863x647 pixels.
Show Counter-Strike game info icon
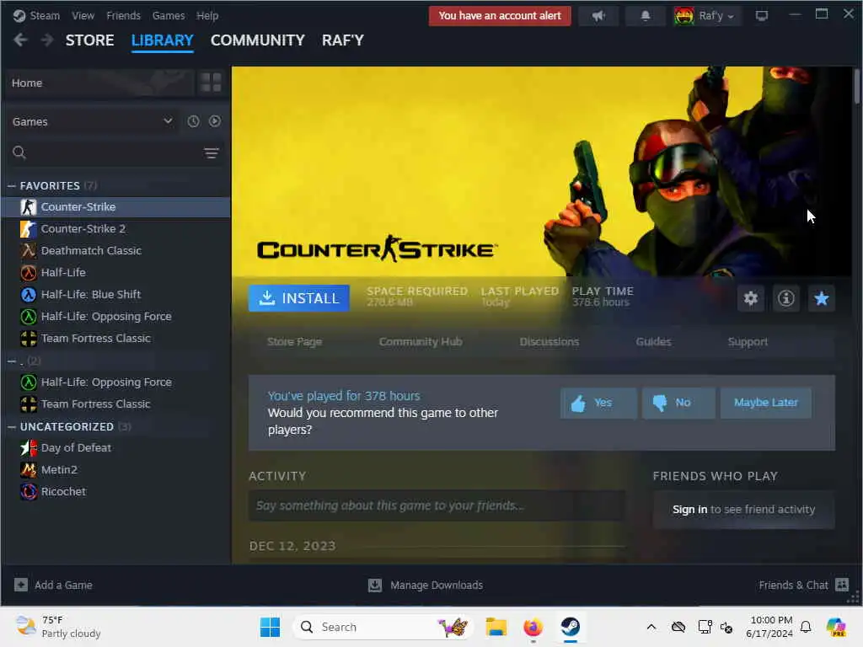coord(786,298)
